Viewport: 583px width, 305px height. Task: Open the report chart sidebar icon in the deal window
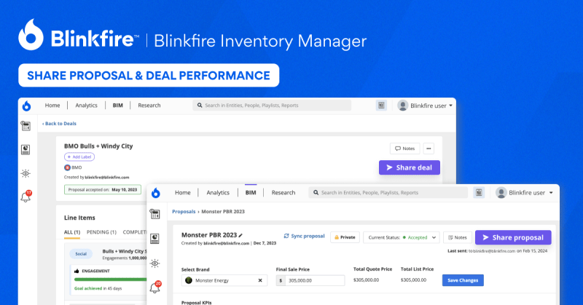click(x=26, y=150)
